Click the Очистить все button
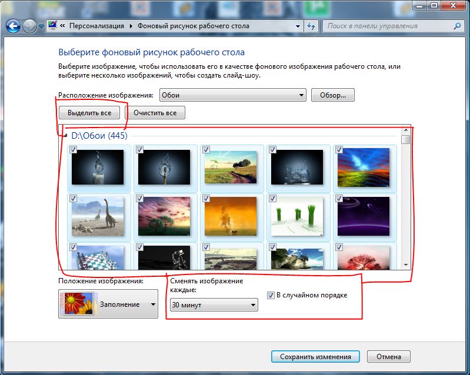470x375 pixels. (x=155, y=113)
